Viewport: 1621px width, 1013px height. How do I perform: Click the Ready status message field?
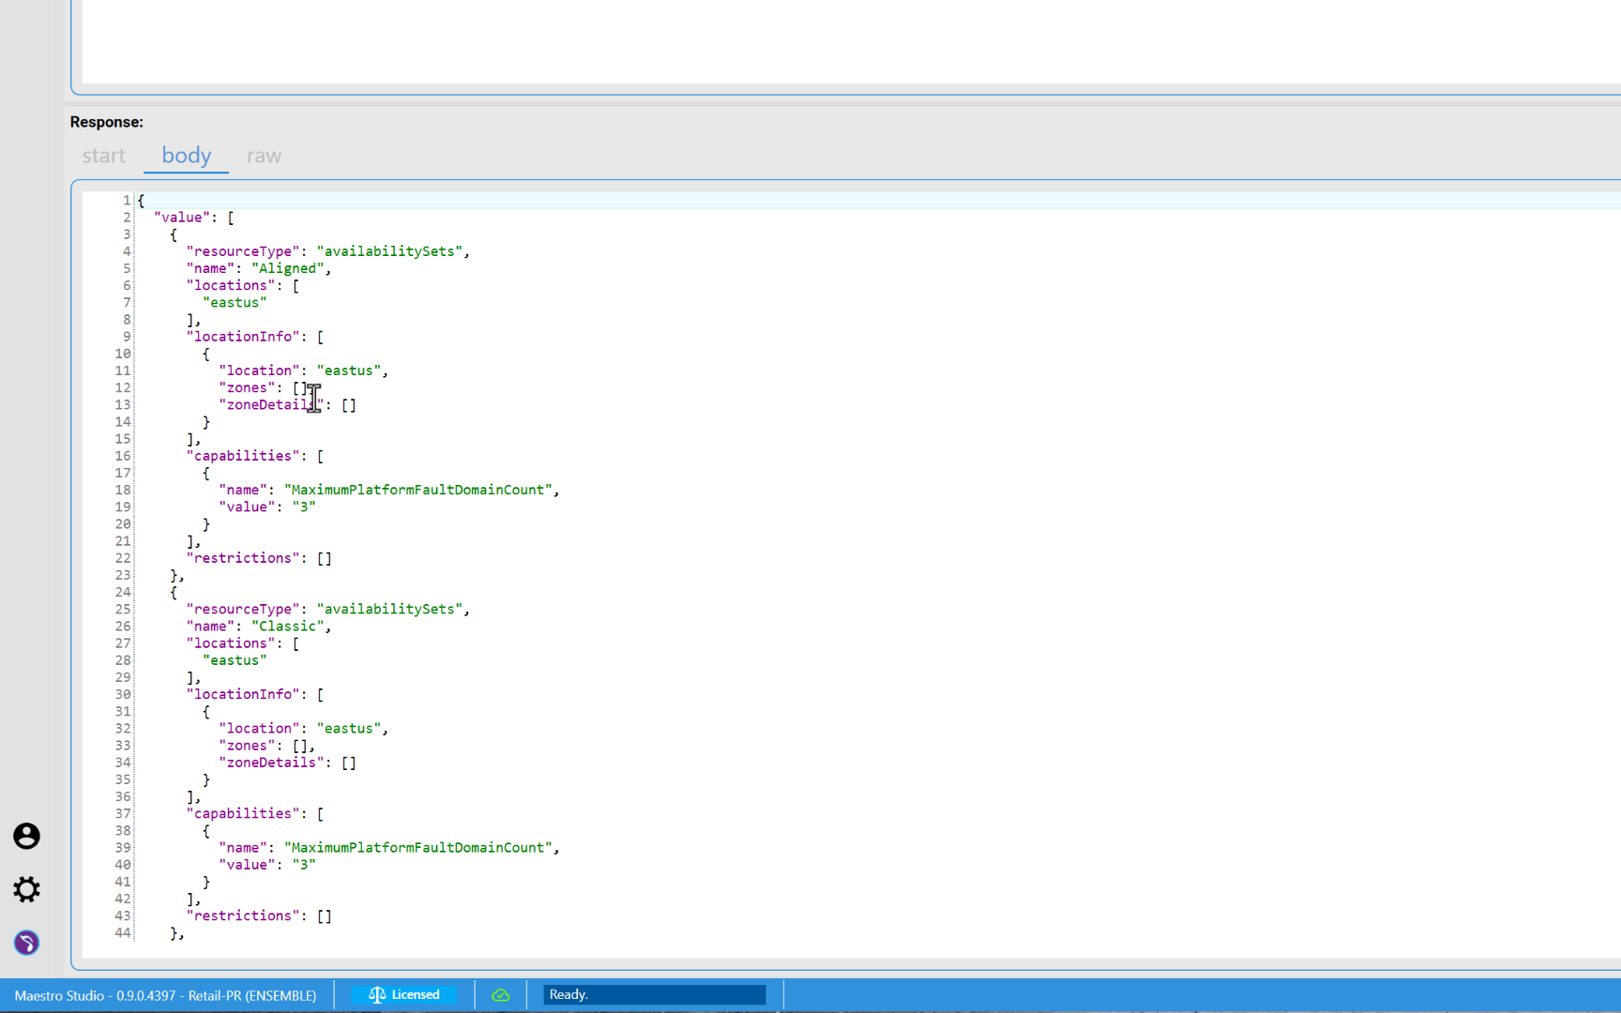[654, 995]
